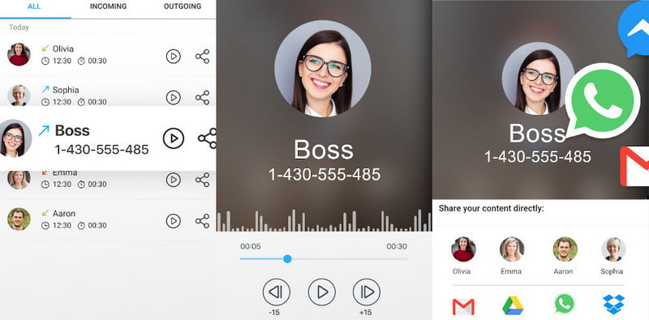Open Sophia's avatar in call list

tap(19, 96)
